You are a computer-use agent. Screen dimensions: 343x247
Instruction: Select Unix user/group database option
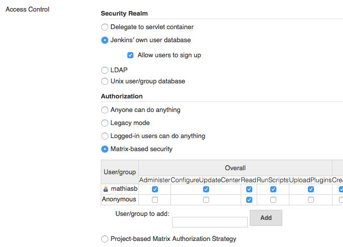tap(105, 81)
